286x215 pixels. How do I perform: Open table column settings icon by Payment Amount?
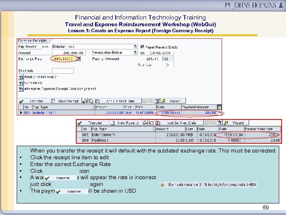tap(219, 107)
